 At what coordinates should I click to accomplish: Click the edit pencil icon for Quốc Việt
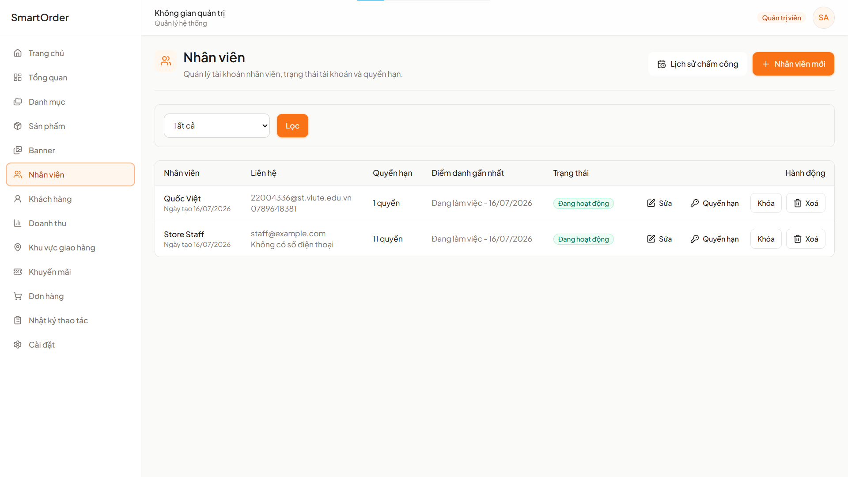pos(651,203)
